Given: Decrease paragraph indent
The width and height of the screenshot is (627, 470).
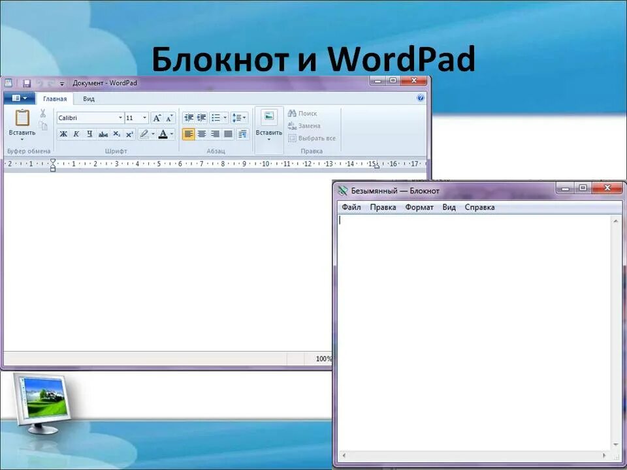Looking at the screenshot, I should (x=188, y=117).
